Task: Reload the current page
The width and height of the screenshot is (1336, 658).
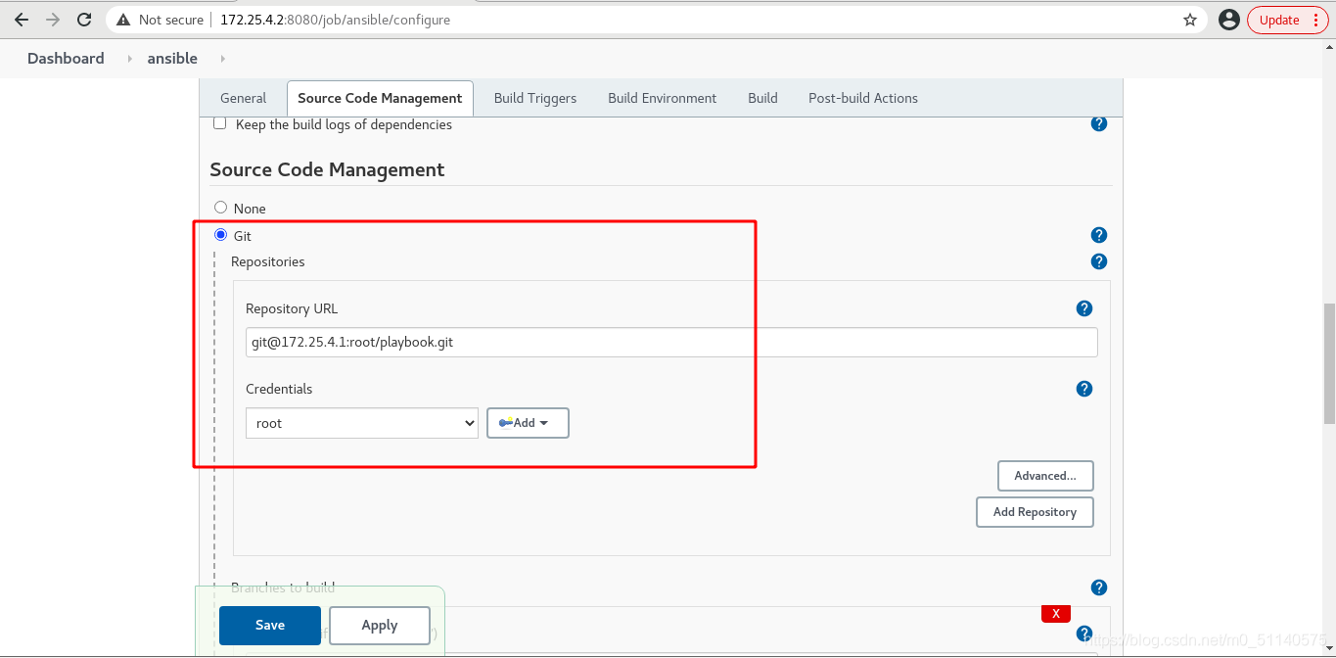Action: point(84,20)
